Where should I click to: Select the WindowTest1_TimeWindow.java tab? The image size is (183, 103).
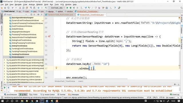tap(91, 15)
